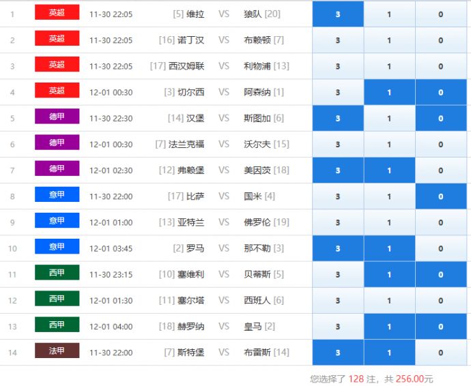Toggle away win 0 for 弗赖堡 vs 美因茨
This screenshot has width=471, height=386.
[x=440, y=170]
